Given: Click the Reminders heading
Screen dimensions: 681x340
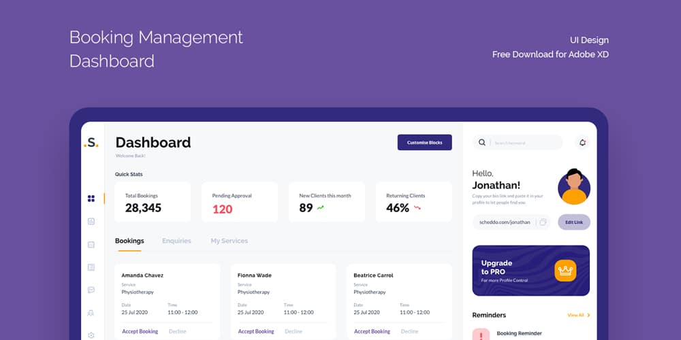Looking at the screenshot, I should point(489,316).
